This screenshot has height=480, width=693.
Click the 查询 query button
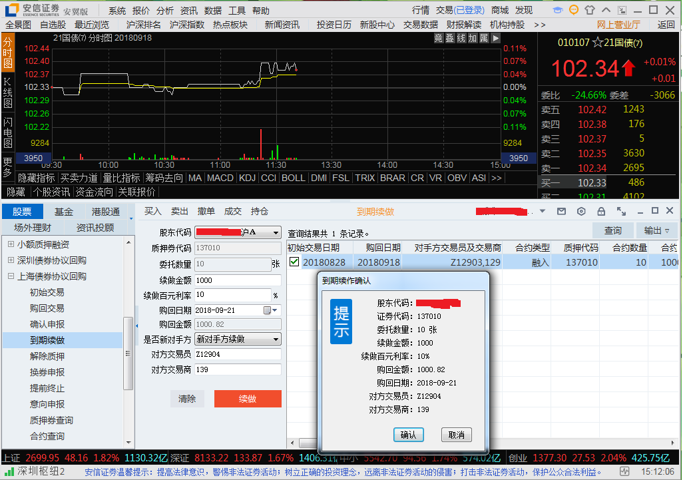click(613, 230)
